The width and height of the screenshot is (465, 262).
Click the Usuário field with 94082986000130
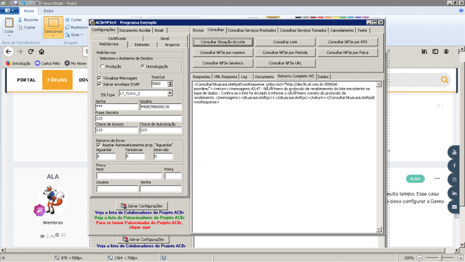pos(161,107)
